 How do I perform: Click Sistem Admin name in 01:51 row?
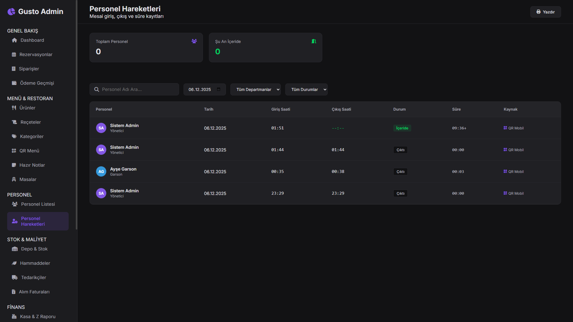124,126
